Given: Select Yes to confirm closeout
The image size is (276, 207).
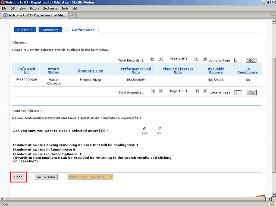Looking at the screenshot, I should click(144, 129).
